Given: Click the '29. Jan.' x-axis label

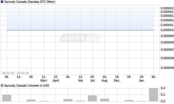Looking at the screenshot, I should point(142,78).
